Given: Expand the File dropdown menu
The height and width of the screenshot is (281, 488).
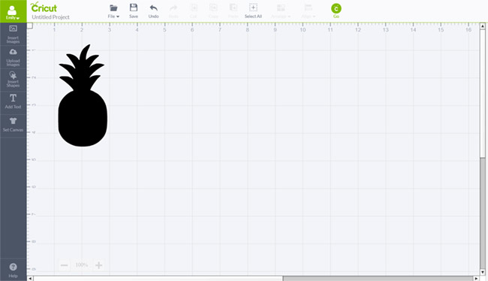Looking at the screenshot, I should 113,11.
